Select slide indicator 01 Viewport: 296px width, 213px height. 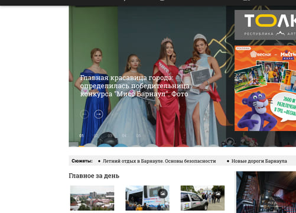[x=82, y=135]
